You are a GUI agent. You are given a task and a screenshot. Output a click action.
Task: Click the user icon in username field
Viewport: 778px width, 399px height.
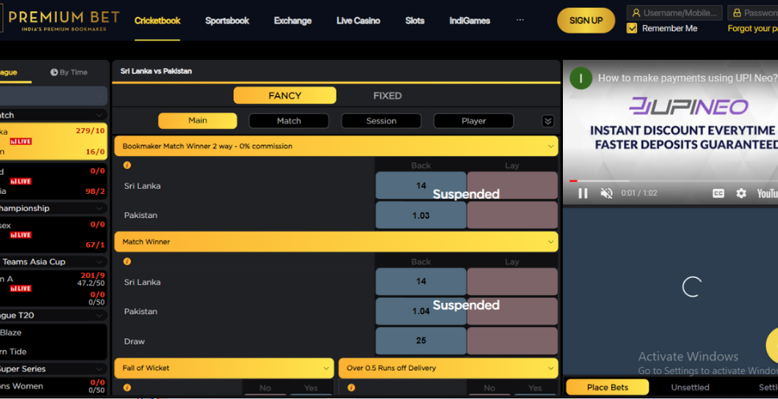(636, 13)
